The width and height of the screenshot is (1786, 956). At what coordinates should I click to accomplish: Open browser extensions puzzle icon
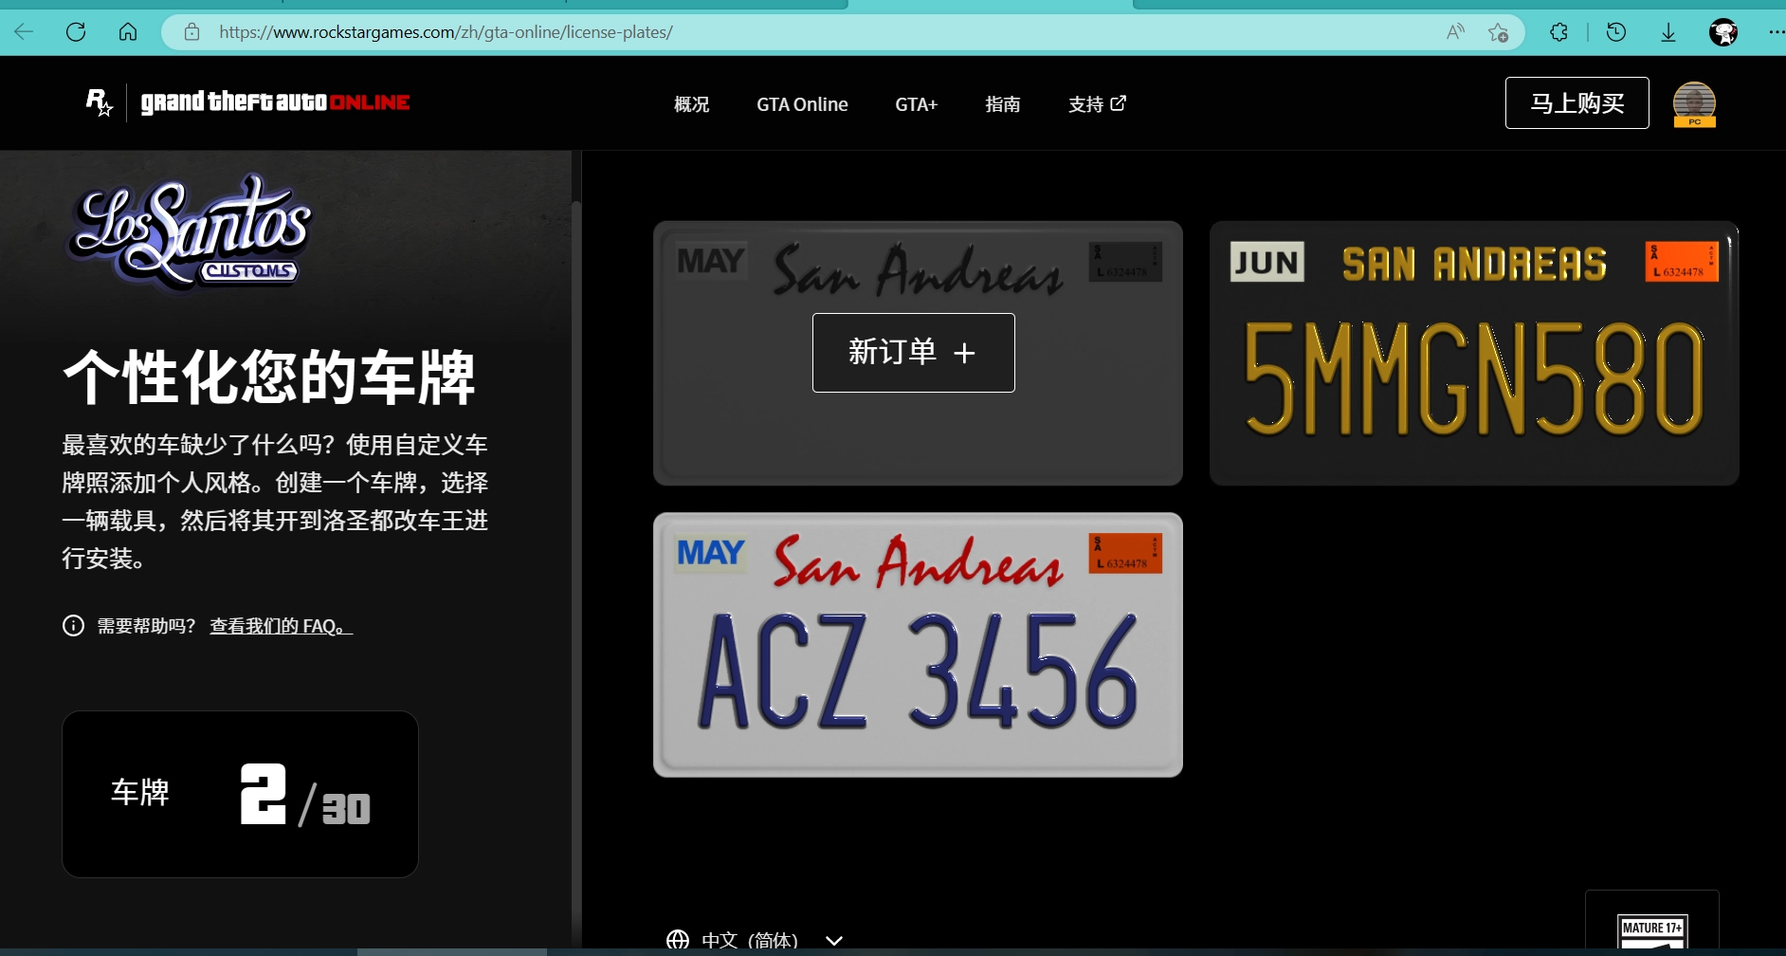pyautogui.click(x=1558, y=32)
